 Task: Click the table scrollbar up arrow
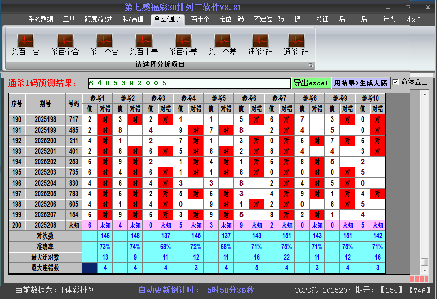coord(425,95)
